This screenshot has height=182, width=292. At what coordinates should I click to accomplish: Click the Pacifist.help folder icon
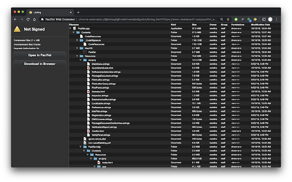[x=85, y=147]
